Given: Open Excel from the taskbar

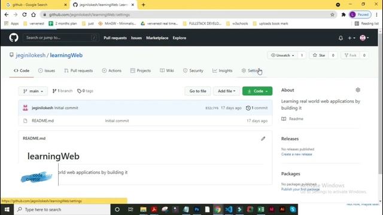Looking at the screenshot, I should (261, 210).
